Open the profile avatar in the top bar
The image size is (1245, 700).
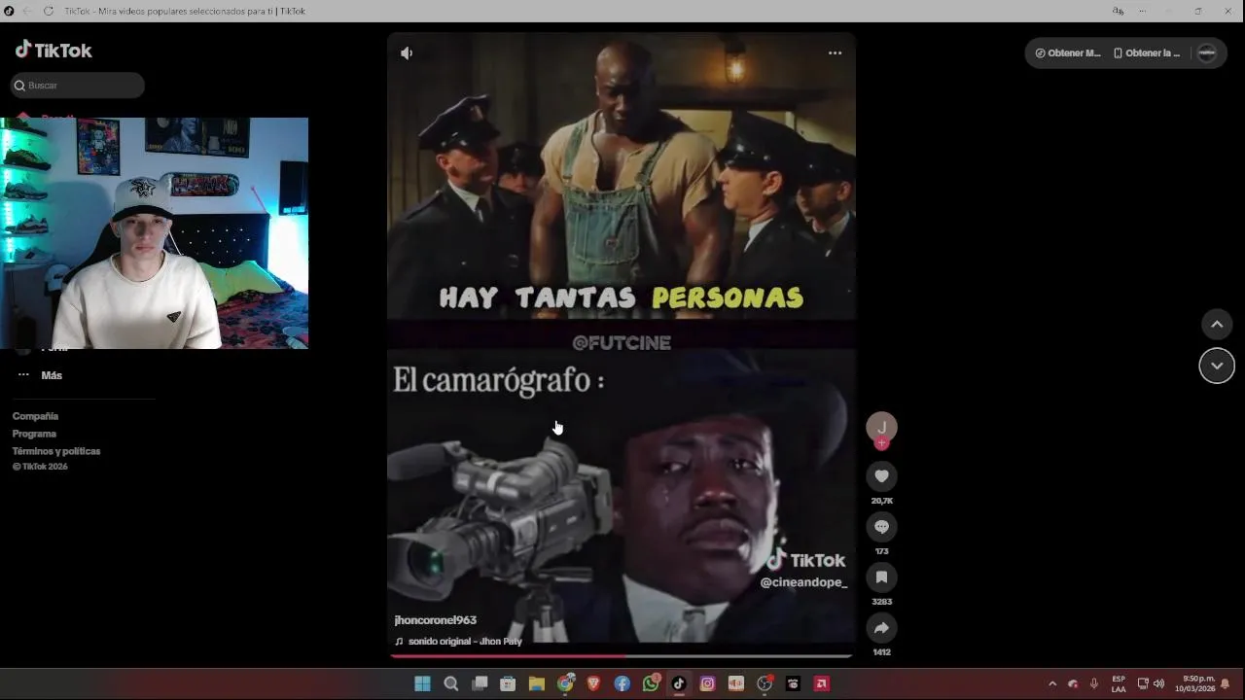(1207, 53)
